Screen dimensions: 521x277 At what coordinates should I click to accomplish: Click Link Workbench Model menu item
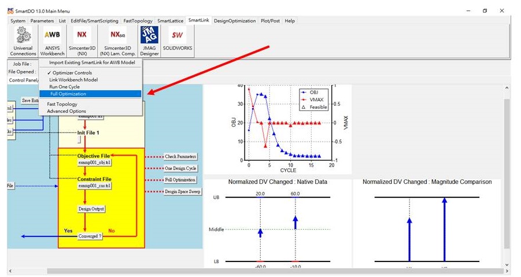[73, 80]
